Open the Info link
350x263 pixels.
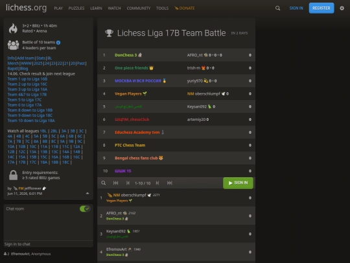pyautogui.click(x=11, y=58)
